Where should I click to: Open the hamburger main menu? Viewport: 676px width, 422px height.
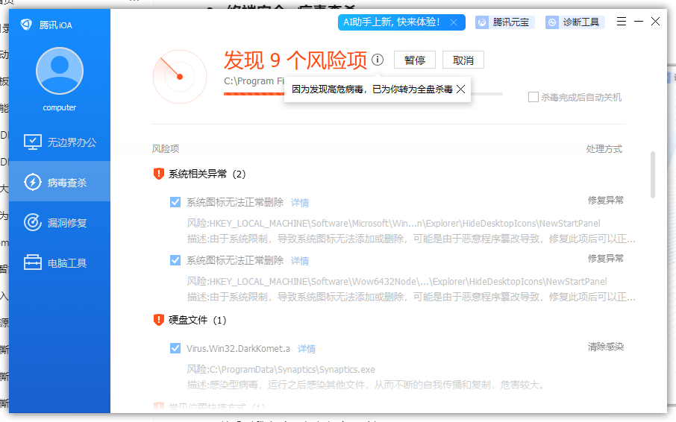pyautogui.click(x=622, y=22)
